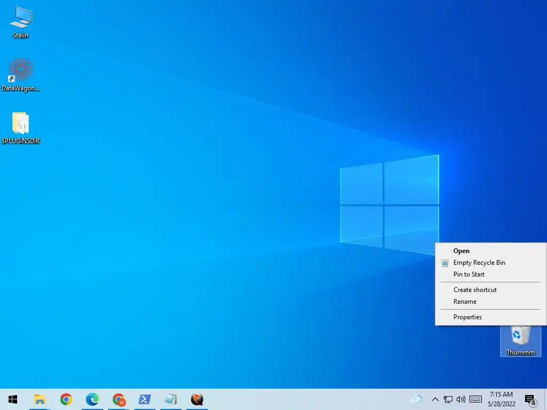This screenshot has width=547, height=410.
Task: Select the Thummm recycle bin icon
Action: [520, 341]
